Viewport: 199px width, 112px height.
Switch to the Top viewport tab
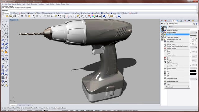click(20, 105)
